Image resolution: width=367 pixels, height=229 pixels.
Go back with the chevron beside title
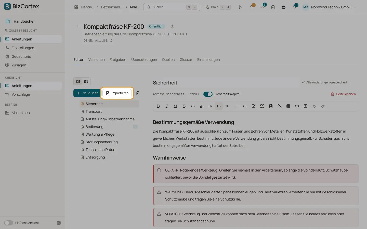[77, 26]
